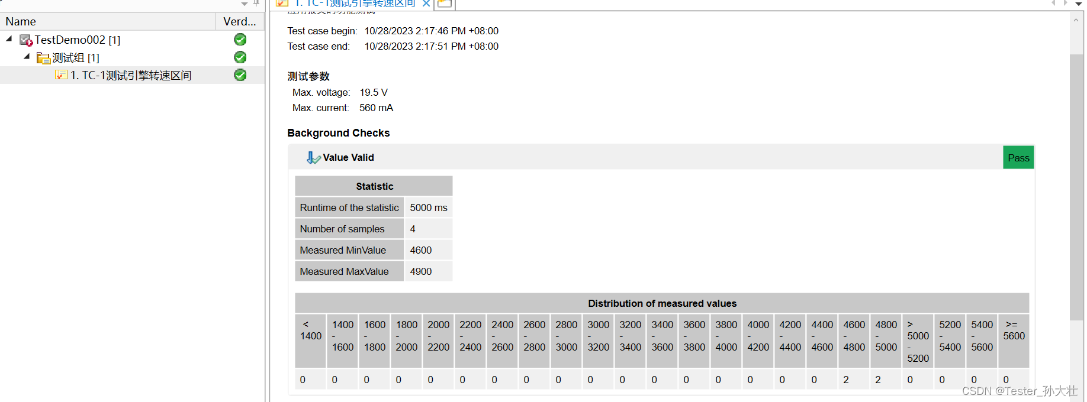Click the Value Valid check icon

pyautogui.click(x=313, y=157)
